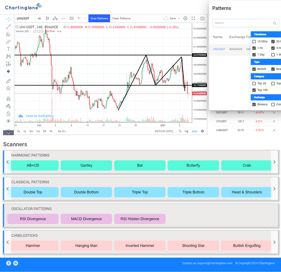Viewport: 281px width, 272px height.
Task: Hide all drawing tools eye icon
Action: tap(8, 121)
